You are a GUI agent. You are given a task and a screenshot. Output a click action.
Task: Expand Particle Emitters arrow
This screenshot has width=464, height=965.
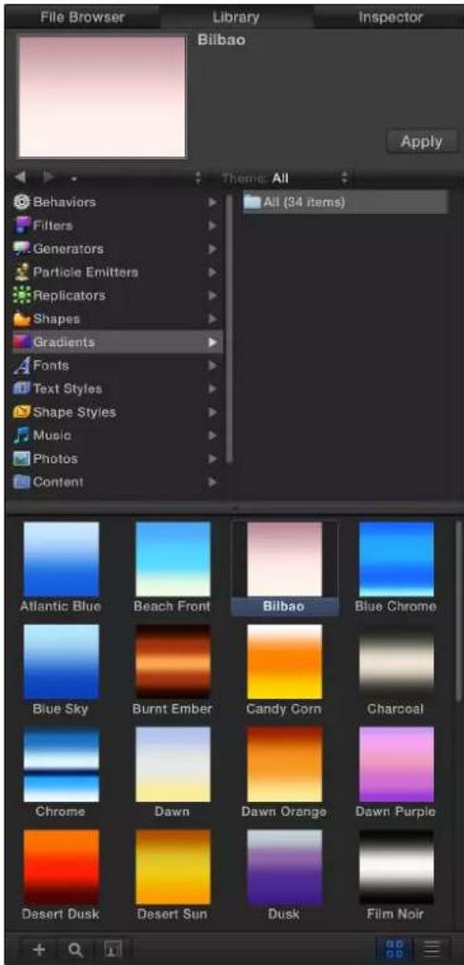[212, 272]
